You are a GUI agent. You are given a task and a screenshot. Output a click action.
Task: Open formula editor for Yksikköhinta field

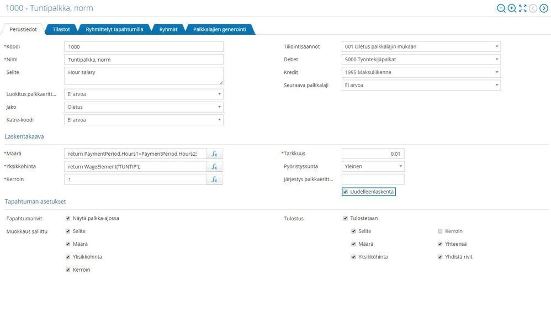click(x=214, y=167)
